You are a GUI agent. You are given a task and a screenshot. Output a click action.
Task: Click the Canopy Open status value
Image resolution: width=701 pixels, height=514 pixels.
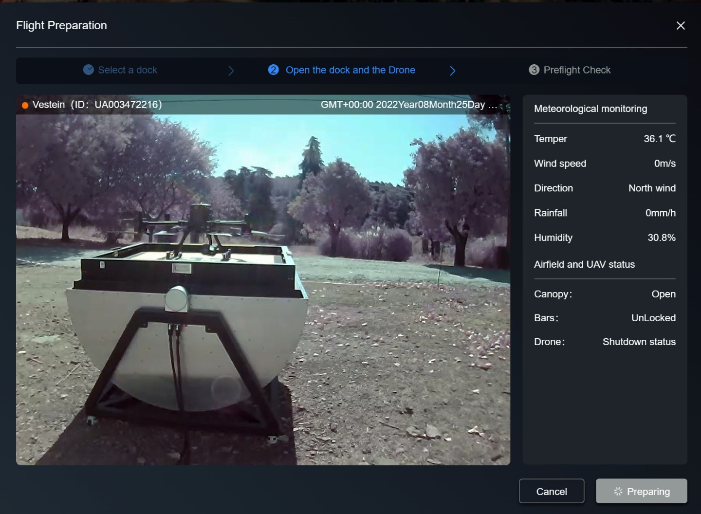664,294
